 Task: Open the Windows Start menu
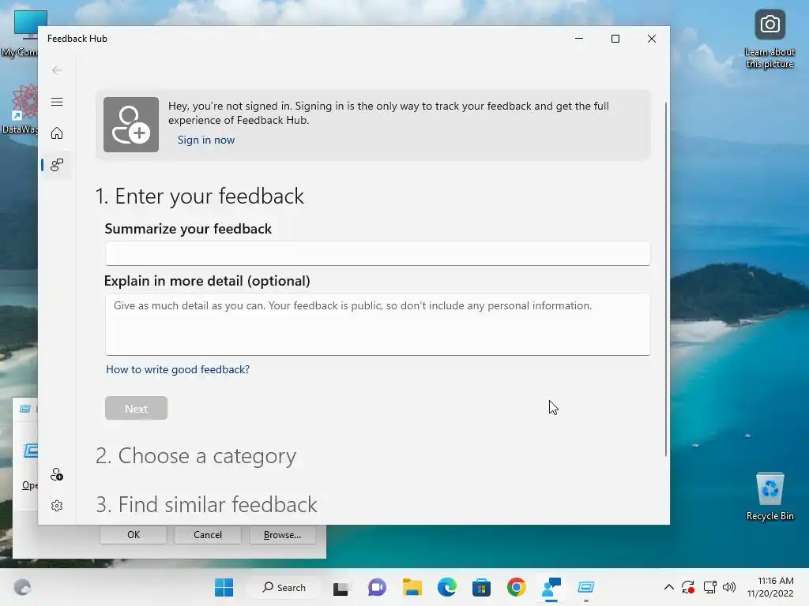224,587
